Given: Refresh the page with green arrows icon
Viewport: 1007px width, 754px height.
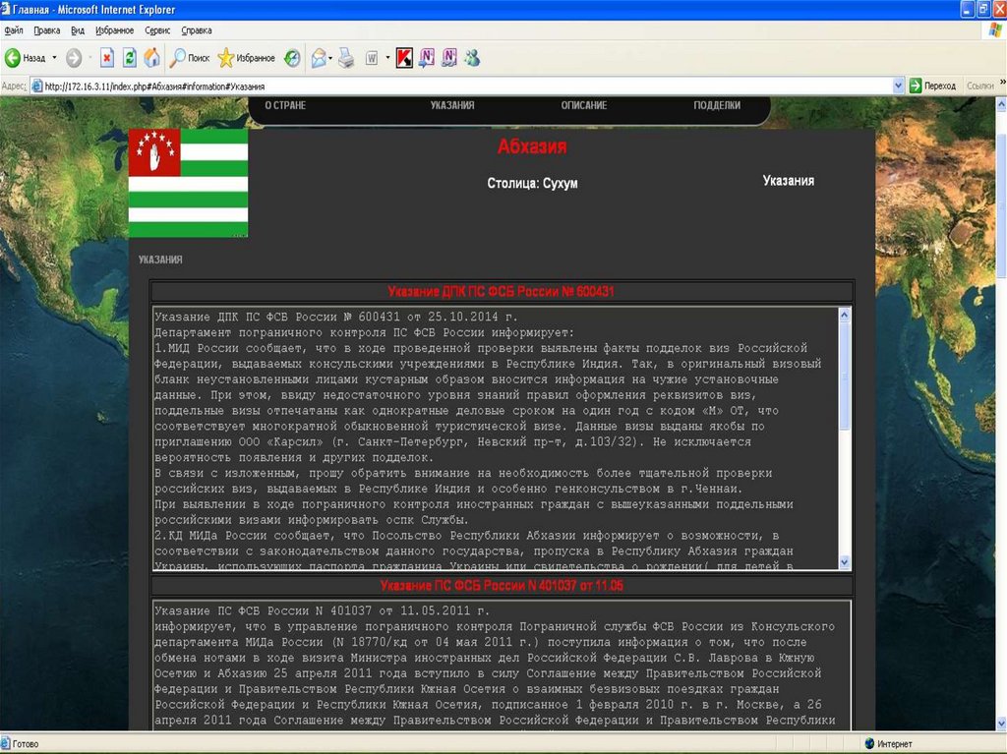Looking at the screenshot, I should 130,58.
